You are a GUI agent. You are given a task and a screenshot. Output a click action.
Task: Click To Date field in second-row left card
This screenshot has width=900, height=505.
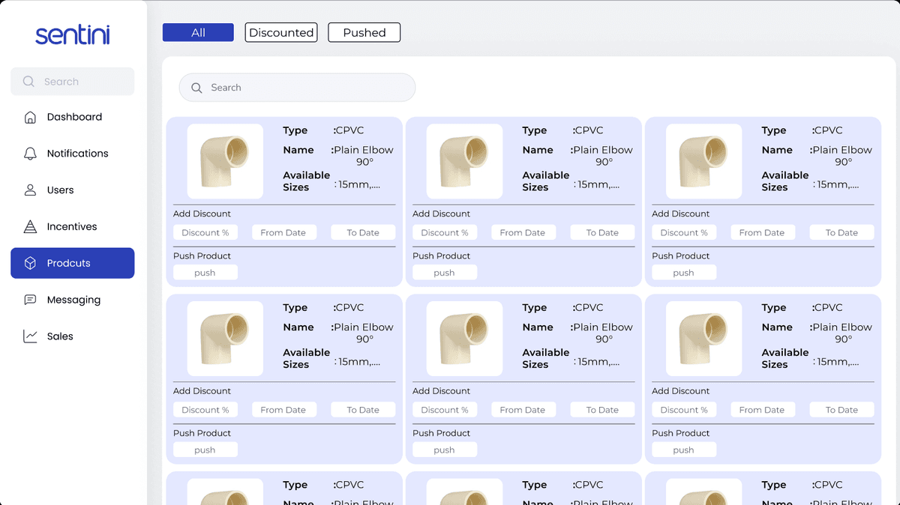coord(363,410)
